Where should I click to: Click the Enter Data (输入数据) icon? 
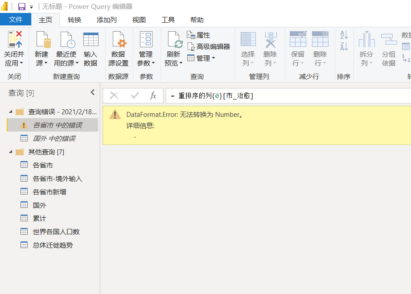click(x=90, y=40)
